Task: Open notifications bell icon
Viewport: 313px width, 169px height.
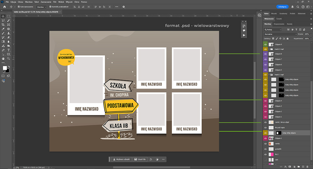Action: pos(292,7)
